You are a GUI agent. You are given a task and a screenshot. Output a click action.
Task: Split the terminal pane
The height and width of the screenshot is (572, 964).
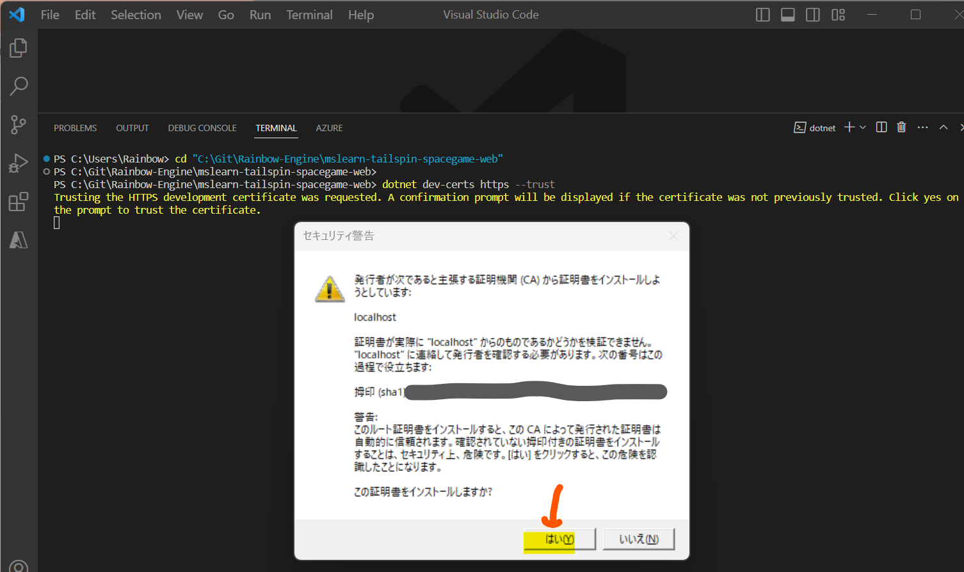click(x=881, y=127)
